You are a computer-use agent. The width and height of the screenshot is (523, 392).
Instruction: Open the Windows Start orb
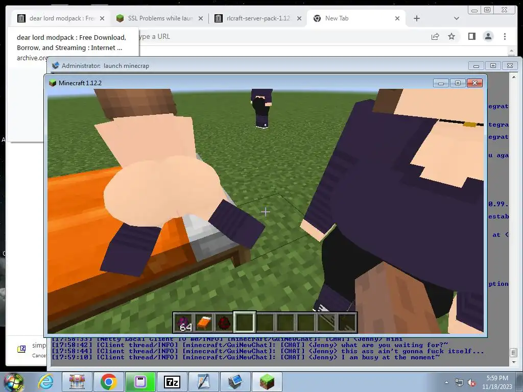pyautogui.click(x=13, y=382)
